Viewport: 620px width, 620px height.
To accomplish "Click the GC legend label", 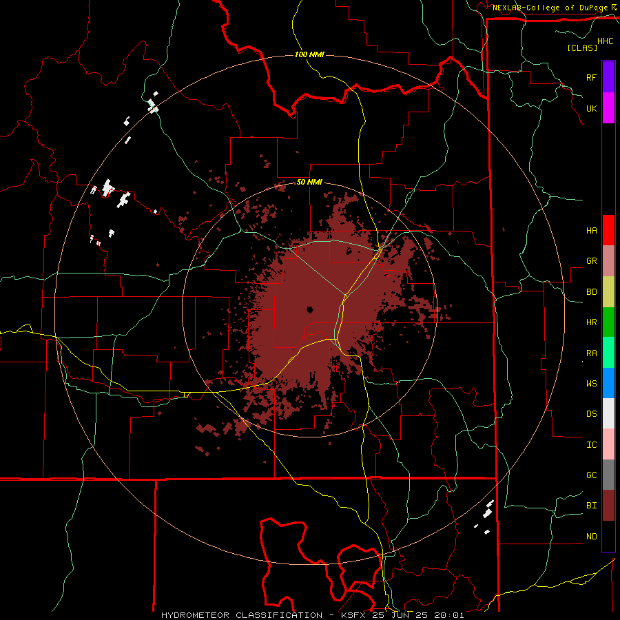I will (592, 475).
